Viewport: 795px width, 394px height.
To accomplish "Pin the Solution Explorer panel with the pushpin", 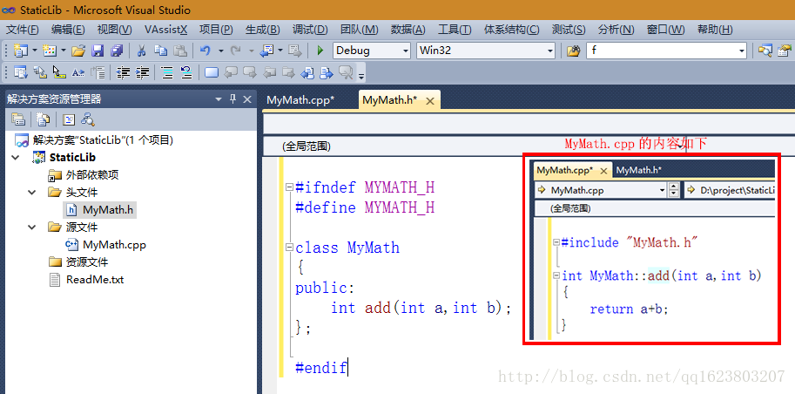I will [x=233, y=99].
